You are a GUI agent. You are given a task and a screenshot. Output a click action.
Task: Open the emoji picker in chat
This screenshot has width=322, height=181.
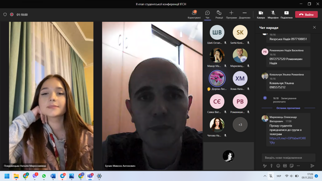tap(278, 166)
